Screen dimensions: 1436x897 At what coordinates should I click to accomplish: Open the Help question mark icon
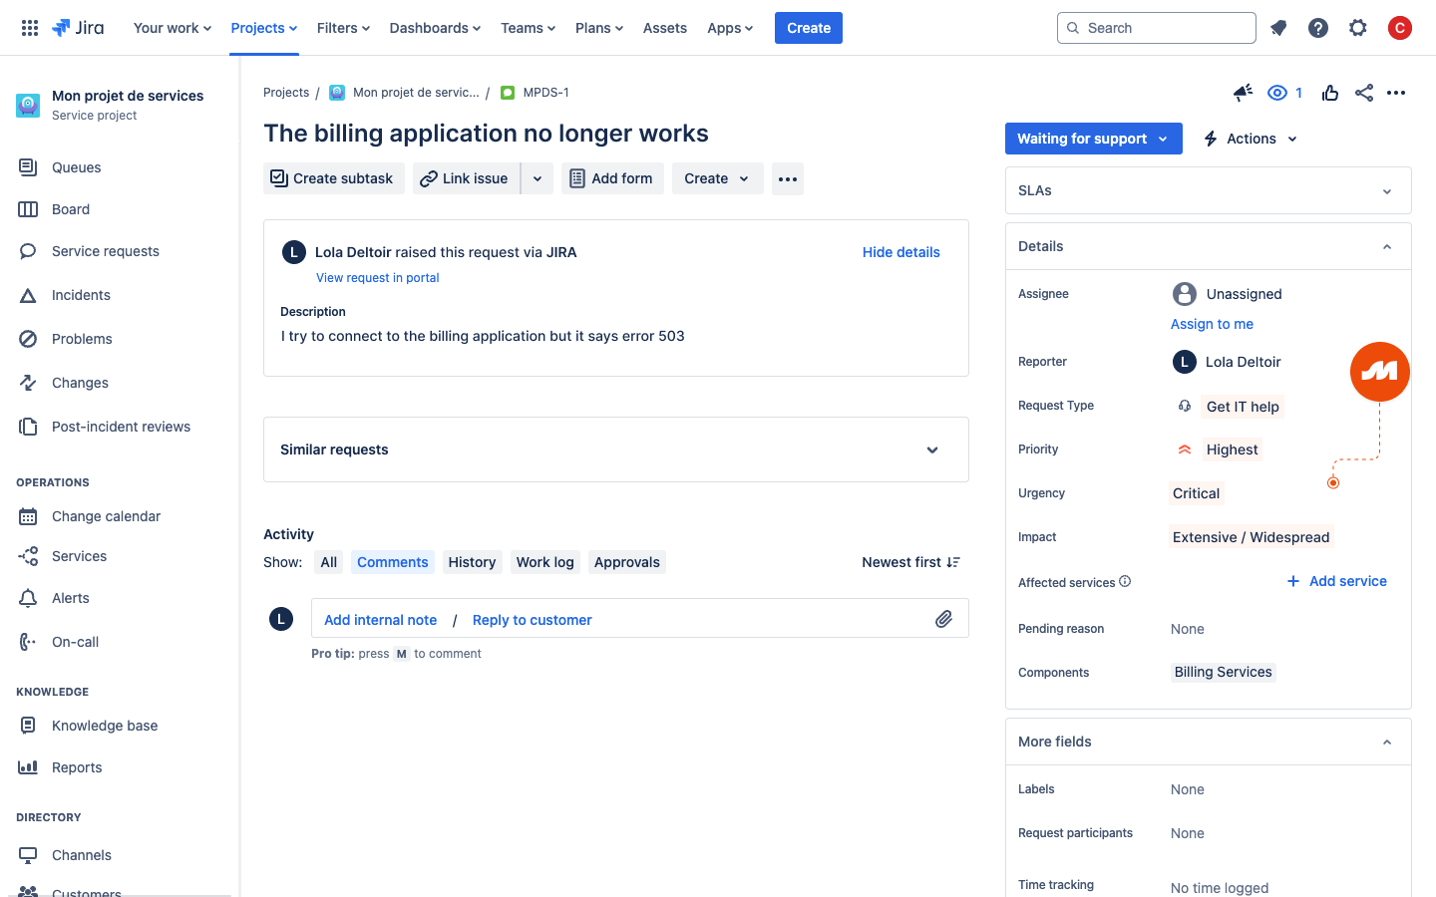click(1318, 28)
